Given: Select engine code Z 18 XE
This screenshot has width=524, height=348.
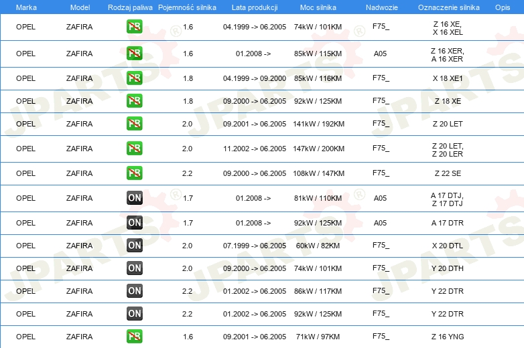Looking at the screenshot, I should point(448,101).
